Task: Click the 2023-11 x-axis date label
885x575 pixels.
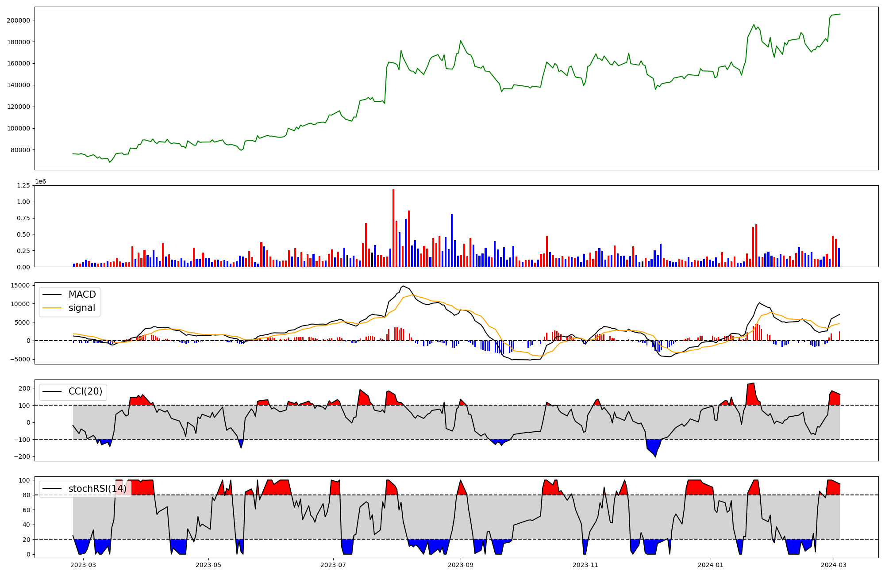Action: click(585, 565)
